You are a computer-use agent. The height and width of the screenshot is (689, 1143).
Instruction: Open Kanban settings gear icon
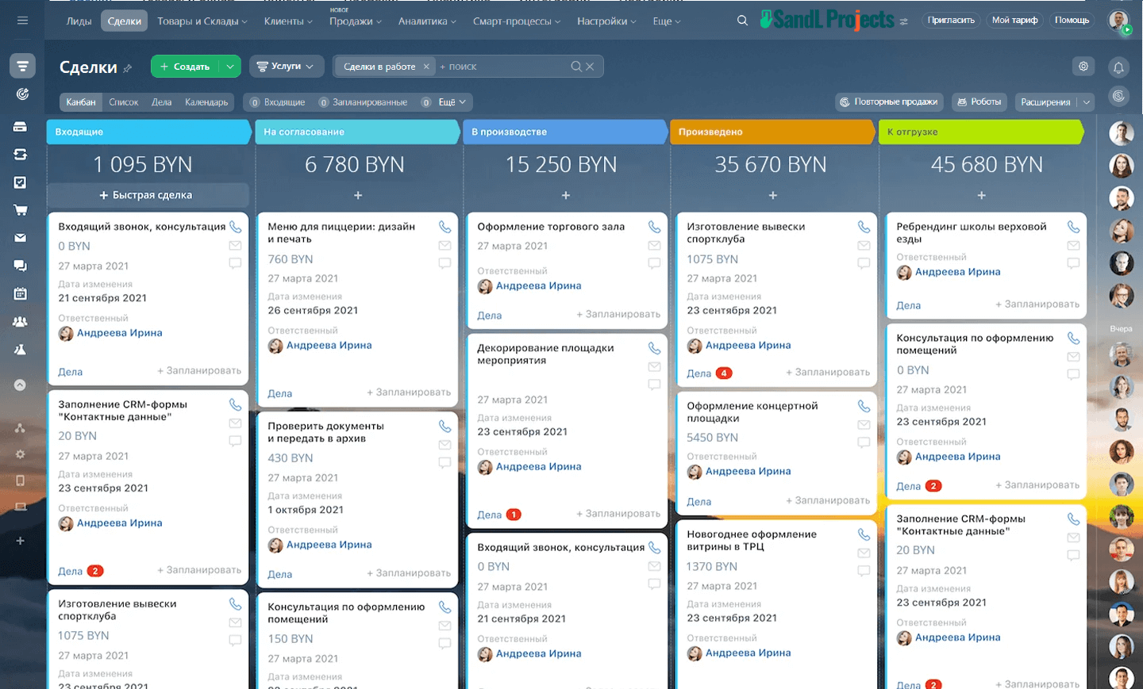[1083, 67]
